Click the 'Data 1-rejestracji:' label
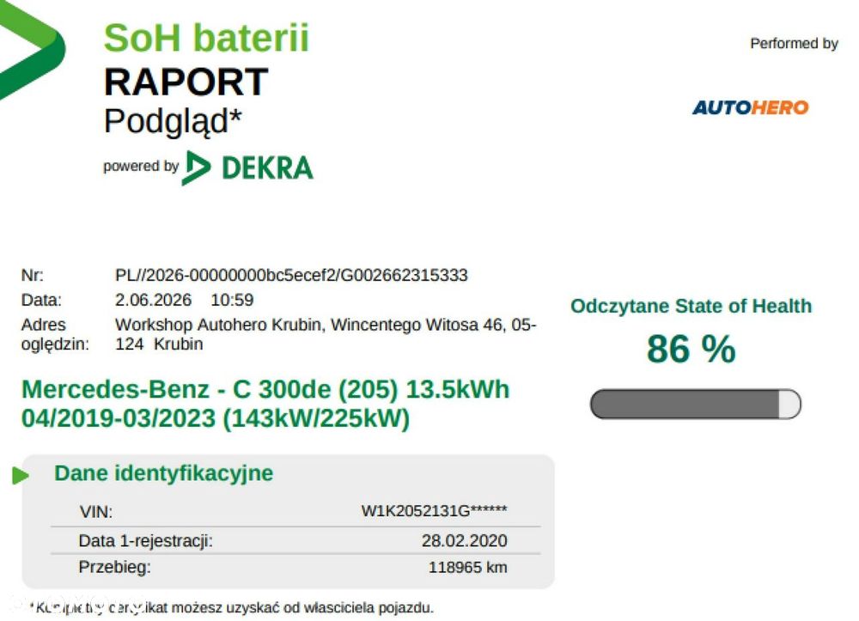Screen dimensions: 859x621 point(146,541)
